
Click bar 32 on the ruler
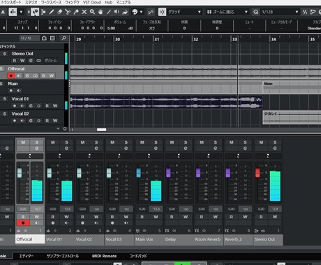coord(196,39)
